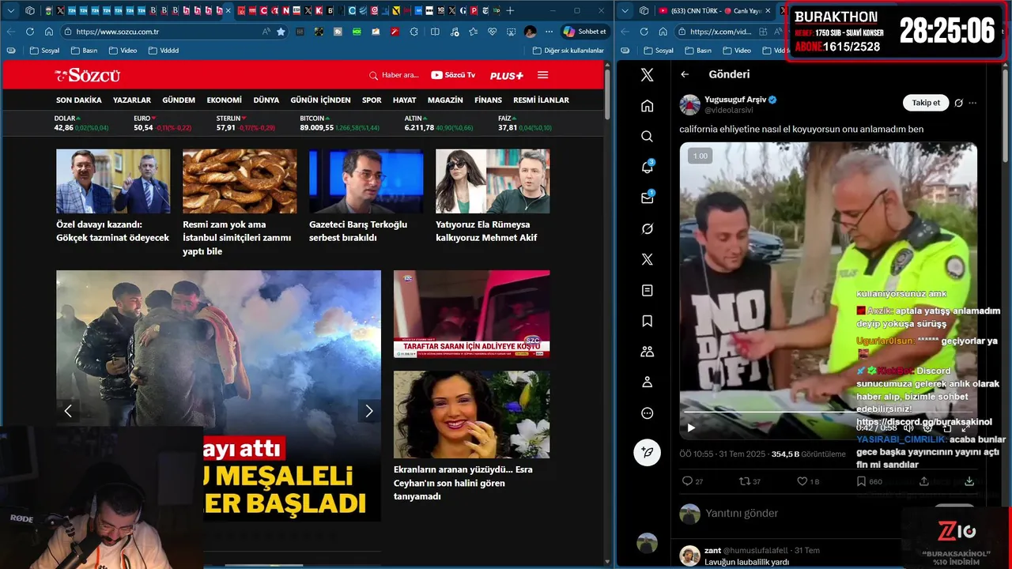Open Esra Ceyhan article thumbnail
This screenshot has width=1012, height=569.
(471, 414)
